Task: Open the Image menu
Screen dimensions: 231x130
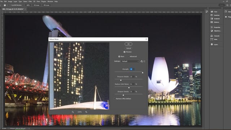Action: coord(10,1)
